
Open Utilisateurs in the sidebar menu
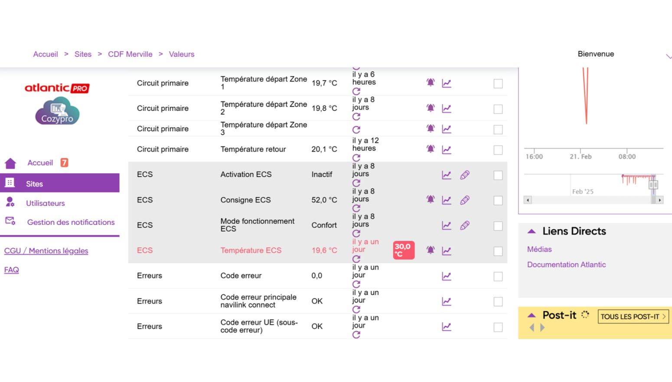tap(45, 203)
